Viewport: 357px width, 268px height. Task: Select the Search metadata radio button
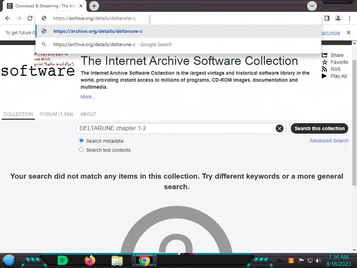pyautogui.click(x=81, y=141)
